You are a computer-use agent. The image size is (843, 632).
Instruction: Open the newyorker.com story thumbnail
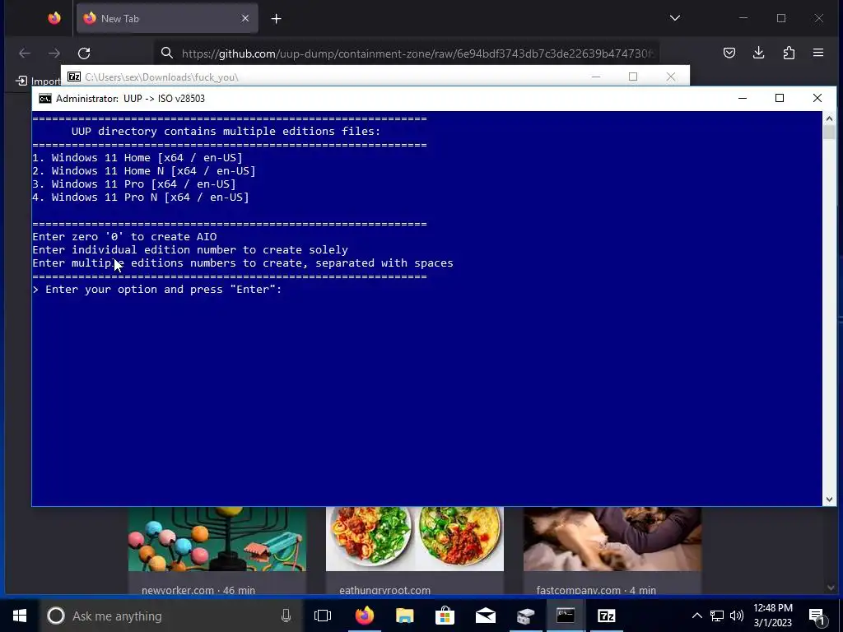point(217,538)
